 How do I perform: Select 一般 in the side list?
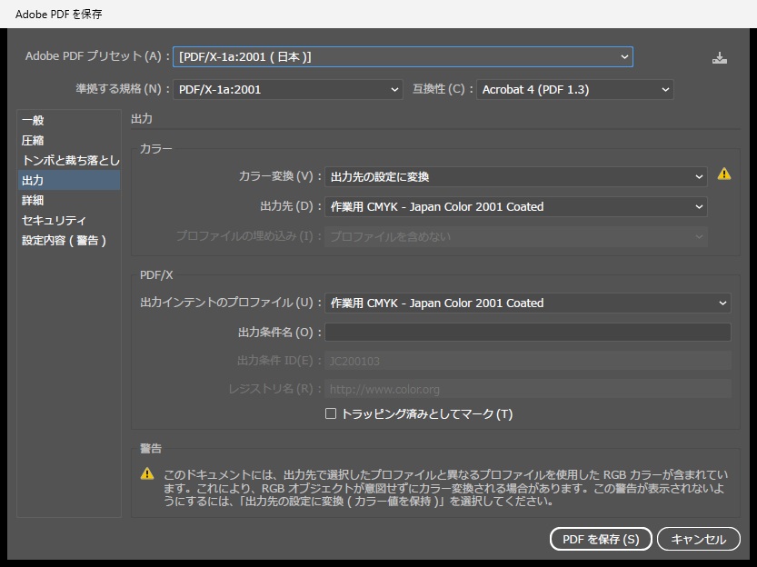[x=69, y=120]
